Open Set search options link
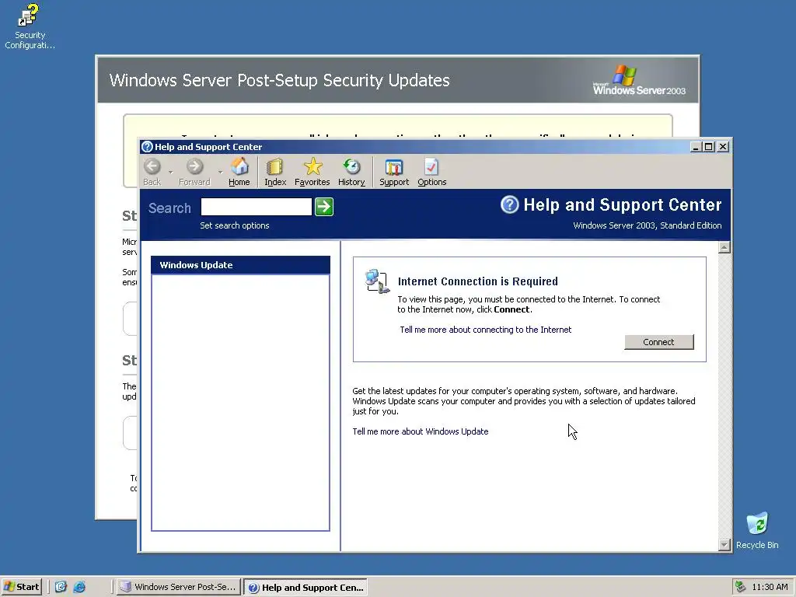This screenshot has height=597, width=796. (x=235, y=225)
